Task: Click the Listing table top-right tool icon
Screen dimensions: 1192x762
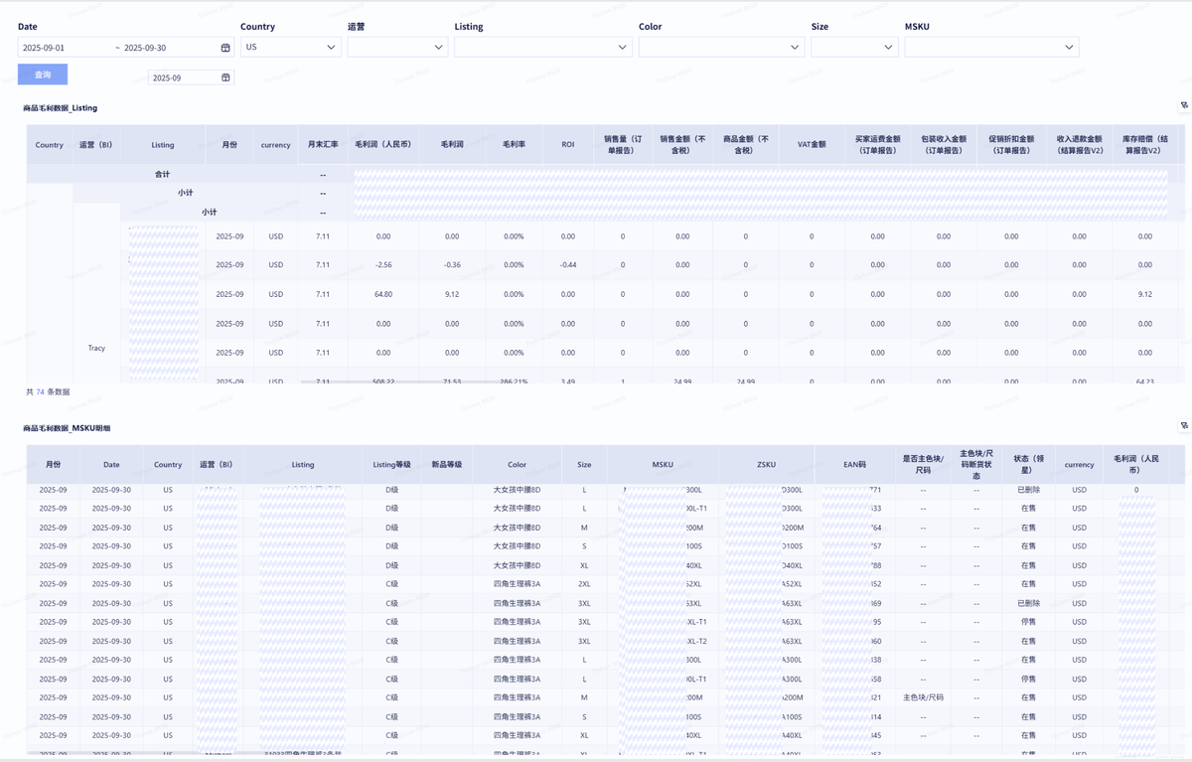Action: click(1184, 105)
